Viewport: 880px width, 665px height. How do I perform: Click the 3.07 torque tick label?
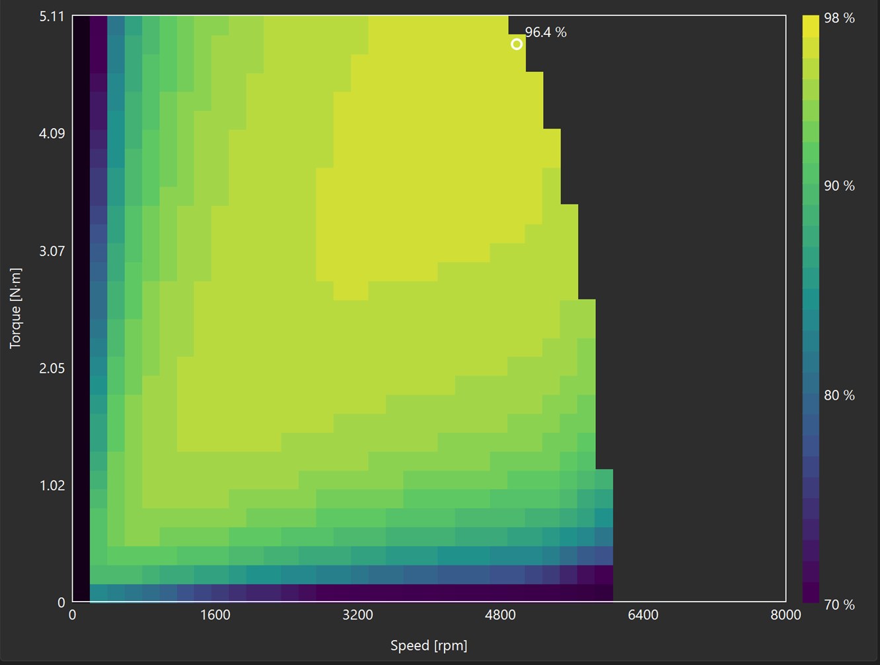point(52,251)
